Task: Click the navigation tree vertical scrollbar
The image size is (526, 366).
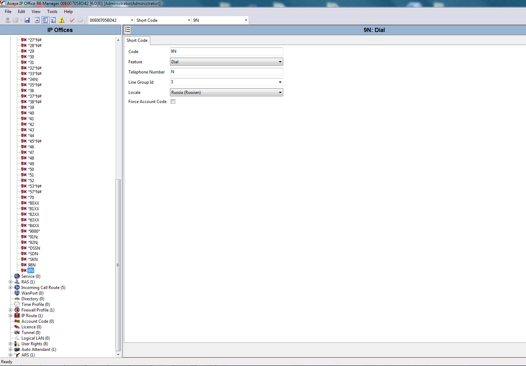Action: click(x=118, y=197)
